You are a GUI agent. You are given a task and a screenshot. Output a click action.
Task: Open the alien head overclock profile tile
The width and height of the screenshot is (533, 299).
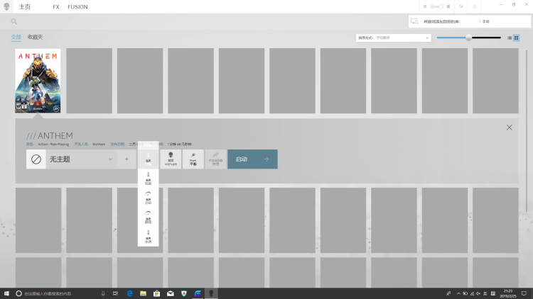coord(171,159)
